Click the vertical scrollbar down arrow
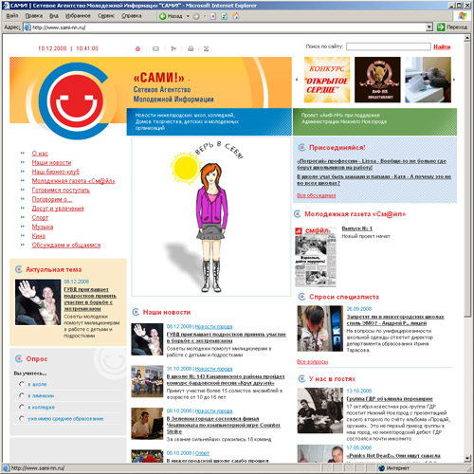The width and height of the screenshot is (474, 474). pos(467,458)
